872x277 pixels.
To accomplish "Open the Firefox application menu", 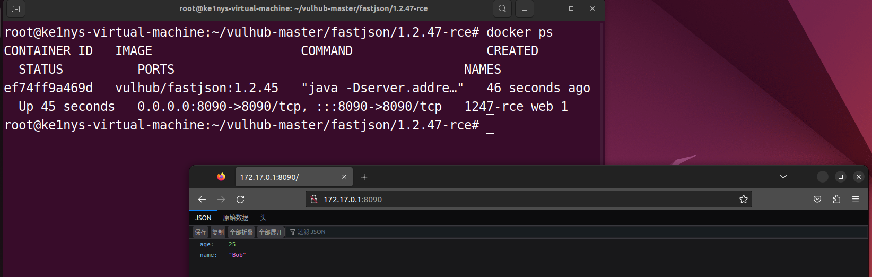I will pos(856,200).
